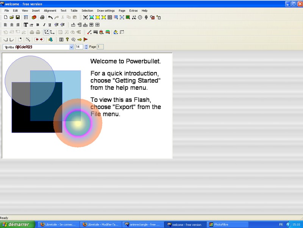Toggle the highlighted resize-box tool button

click(x=46, y=32)
